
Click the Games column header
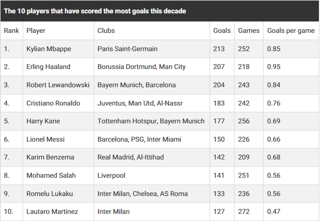coord(249,31)
